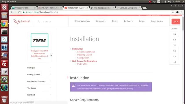Toggle the 5.4 version dropdown button
Screen dimensions: 185x104
coord(176,21)
